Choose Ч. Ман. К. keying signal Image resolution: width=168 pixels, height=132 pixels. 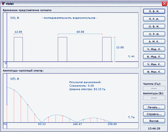click(x=154, y=64)
